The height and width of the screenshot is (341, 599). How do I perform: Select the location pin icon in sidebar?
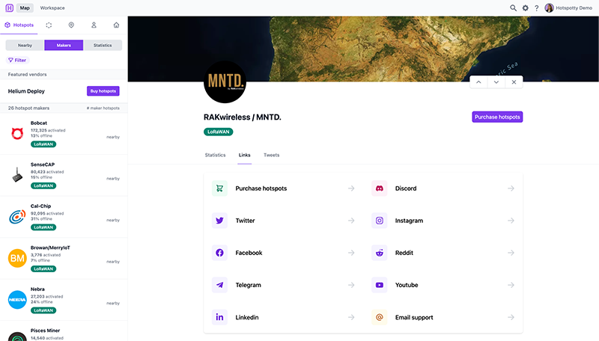(x=70, y=25)
